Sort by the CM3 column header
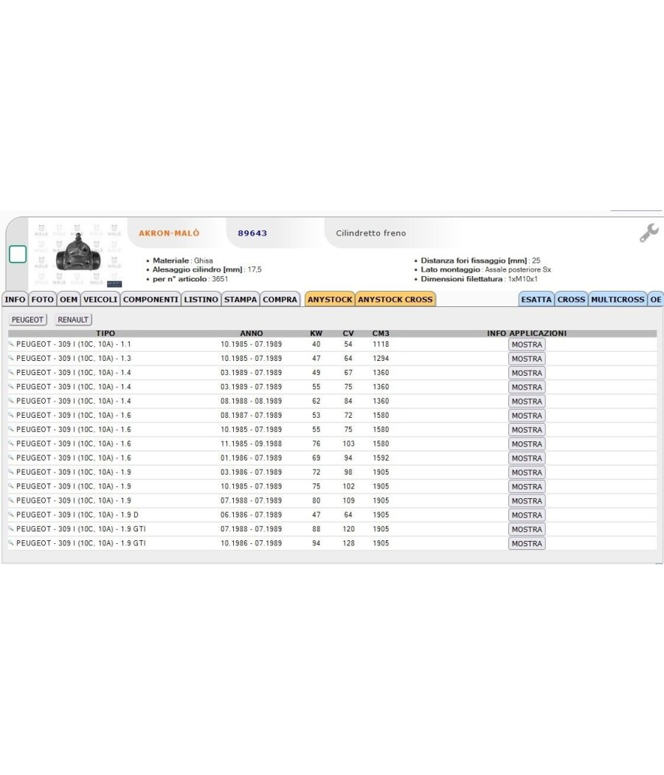This screenshot has height=775, width=664. pos(381,333)
